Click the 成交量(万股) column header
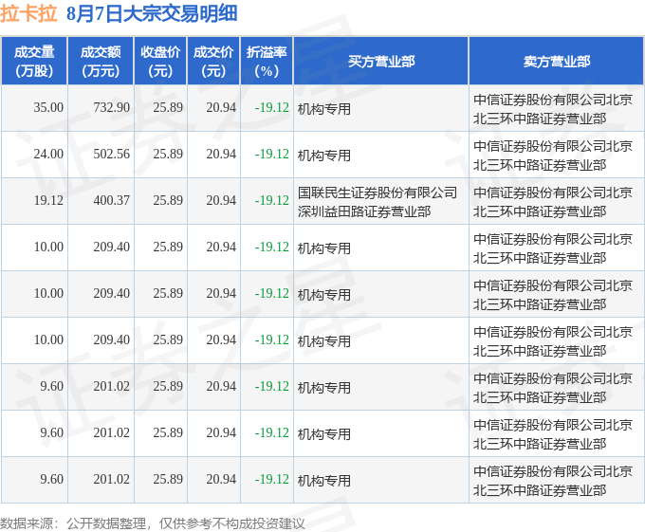Image resolution: width=645 pixels, height=532 pixels. (34, 62)
